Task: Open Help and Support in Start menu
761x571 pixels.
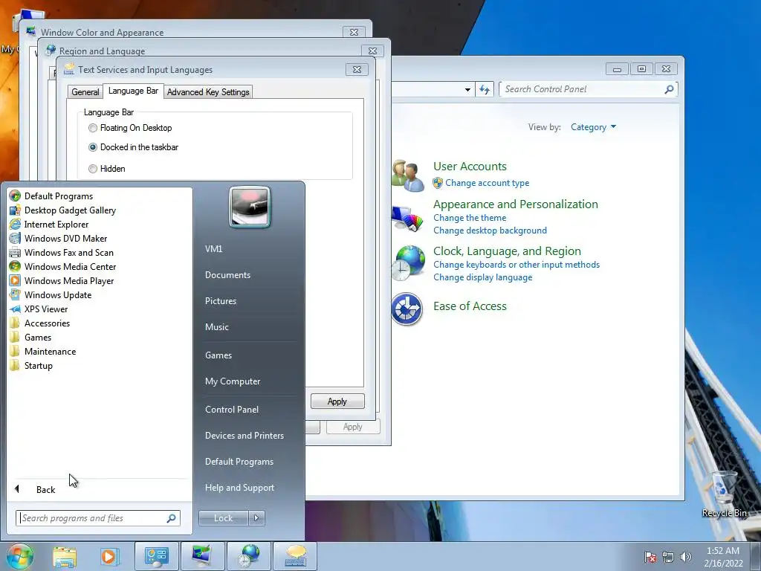Action: 239,488
